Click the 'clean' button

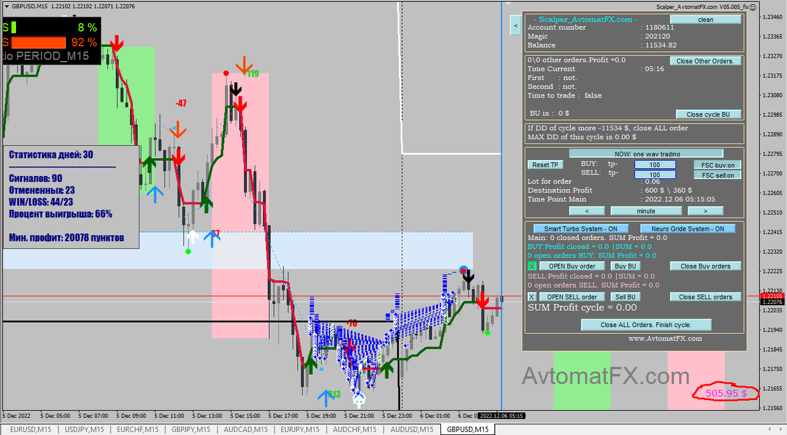click(x=705, y=19)
